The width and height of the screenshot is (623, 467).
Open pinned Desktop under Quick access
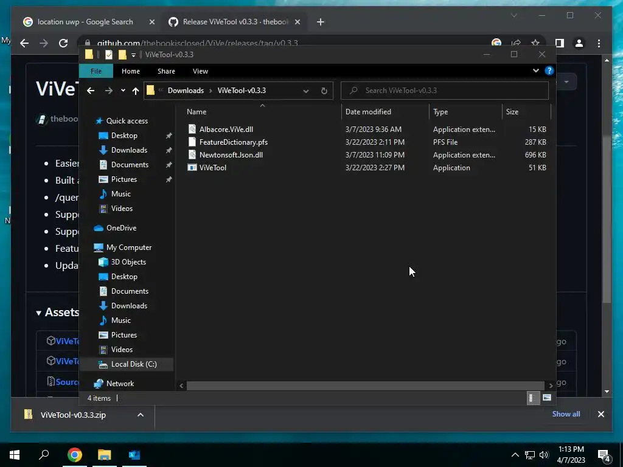tap(124, 136)
